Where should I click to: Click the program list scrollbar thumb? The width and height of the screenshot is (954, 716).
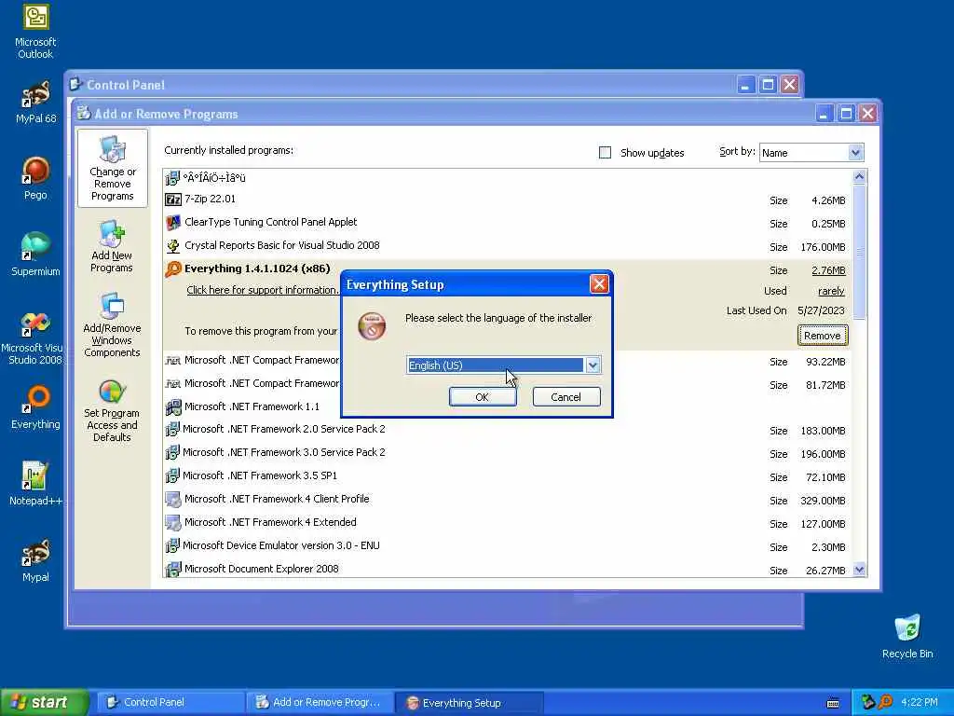(x=859, y=252)
